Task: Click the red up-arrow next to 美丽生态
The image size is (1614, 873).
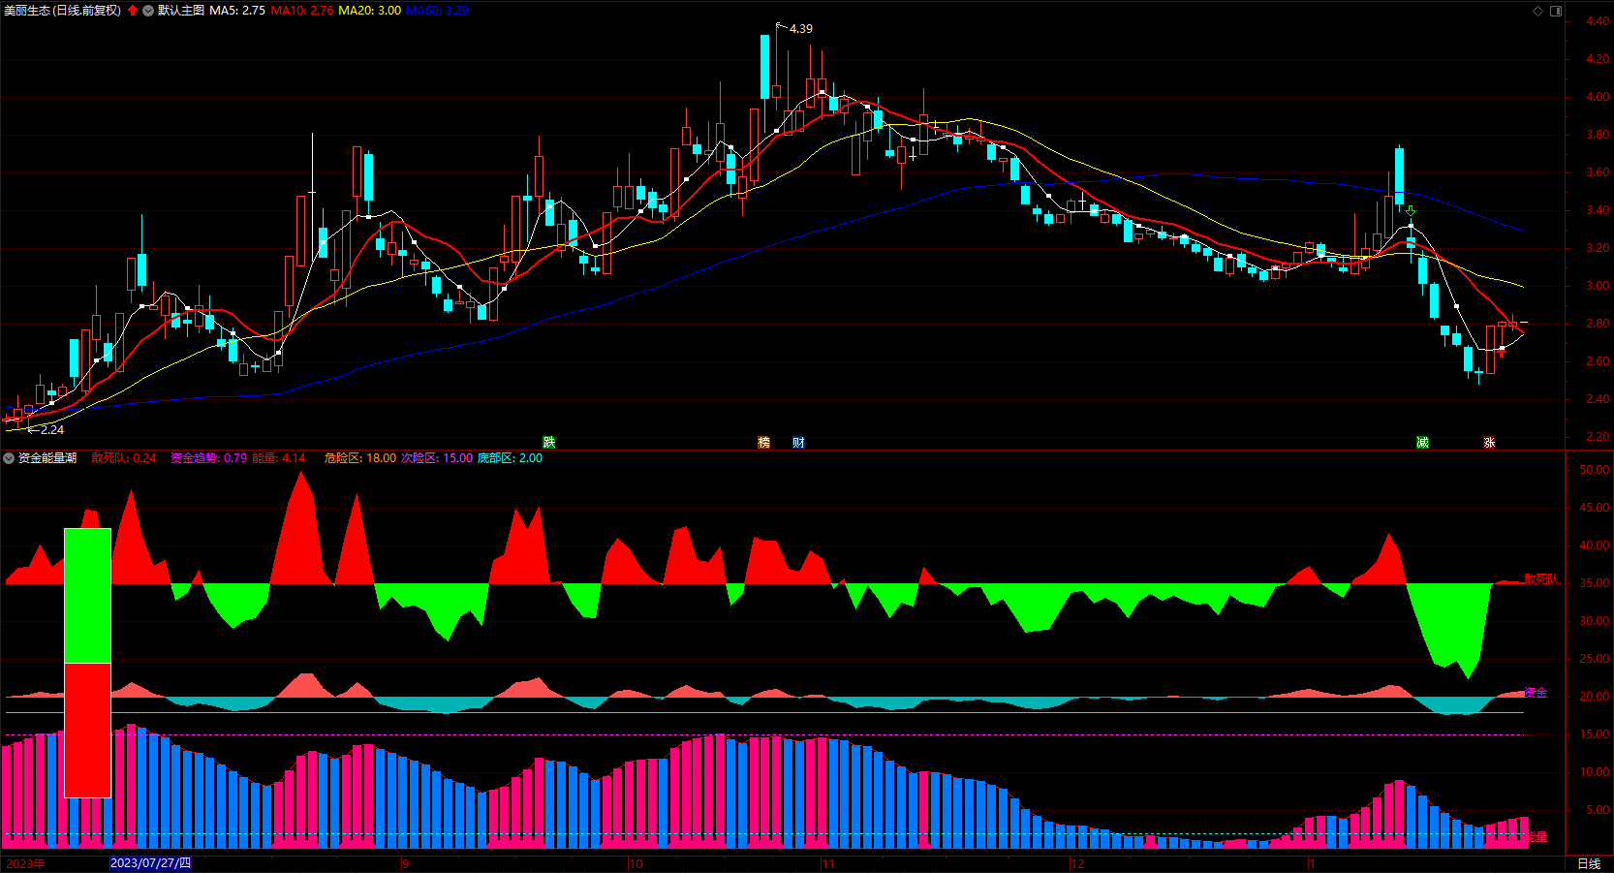Action: pos(133,11)
